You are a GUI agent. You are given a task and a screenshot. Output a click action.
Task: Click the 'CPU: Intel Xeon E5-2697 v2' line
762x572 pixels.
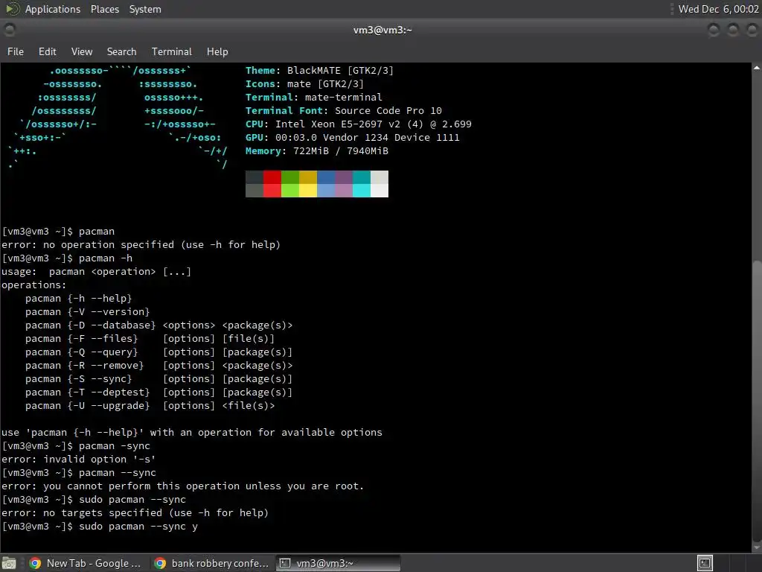[358, 124]
